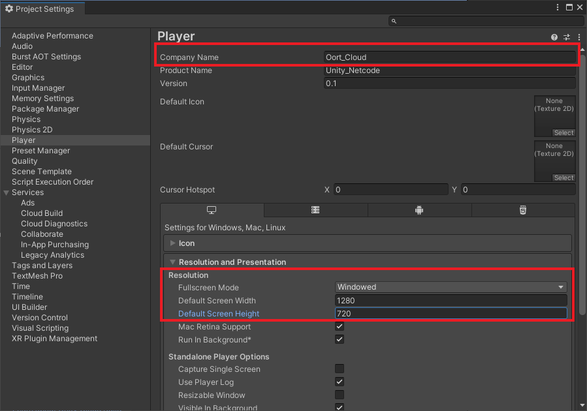Image resolution: width=587 pixels, height=411 pixels.
Task: Open Audio settings
Action: coord(22,46)
